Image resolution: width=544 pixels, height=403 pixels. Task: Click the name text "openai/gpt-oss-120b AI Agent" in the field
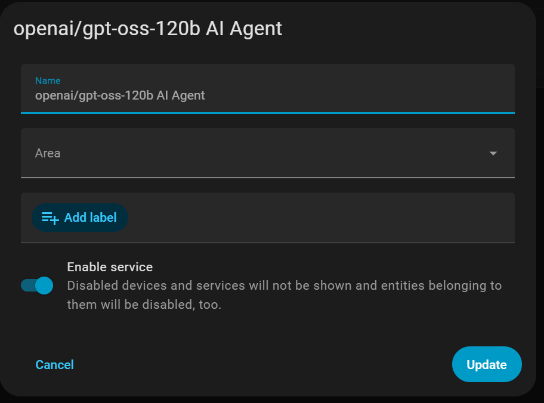pyautogui.click(x=120, y=95)
